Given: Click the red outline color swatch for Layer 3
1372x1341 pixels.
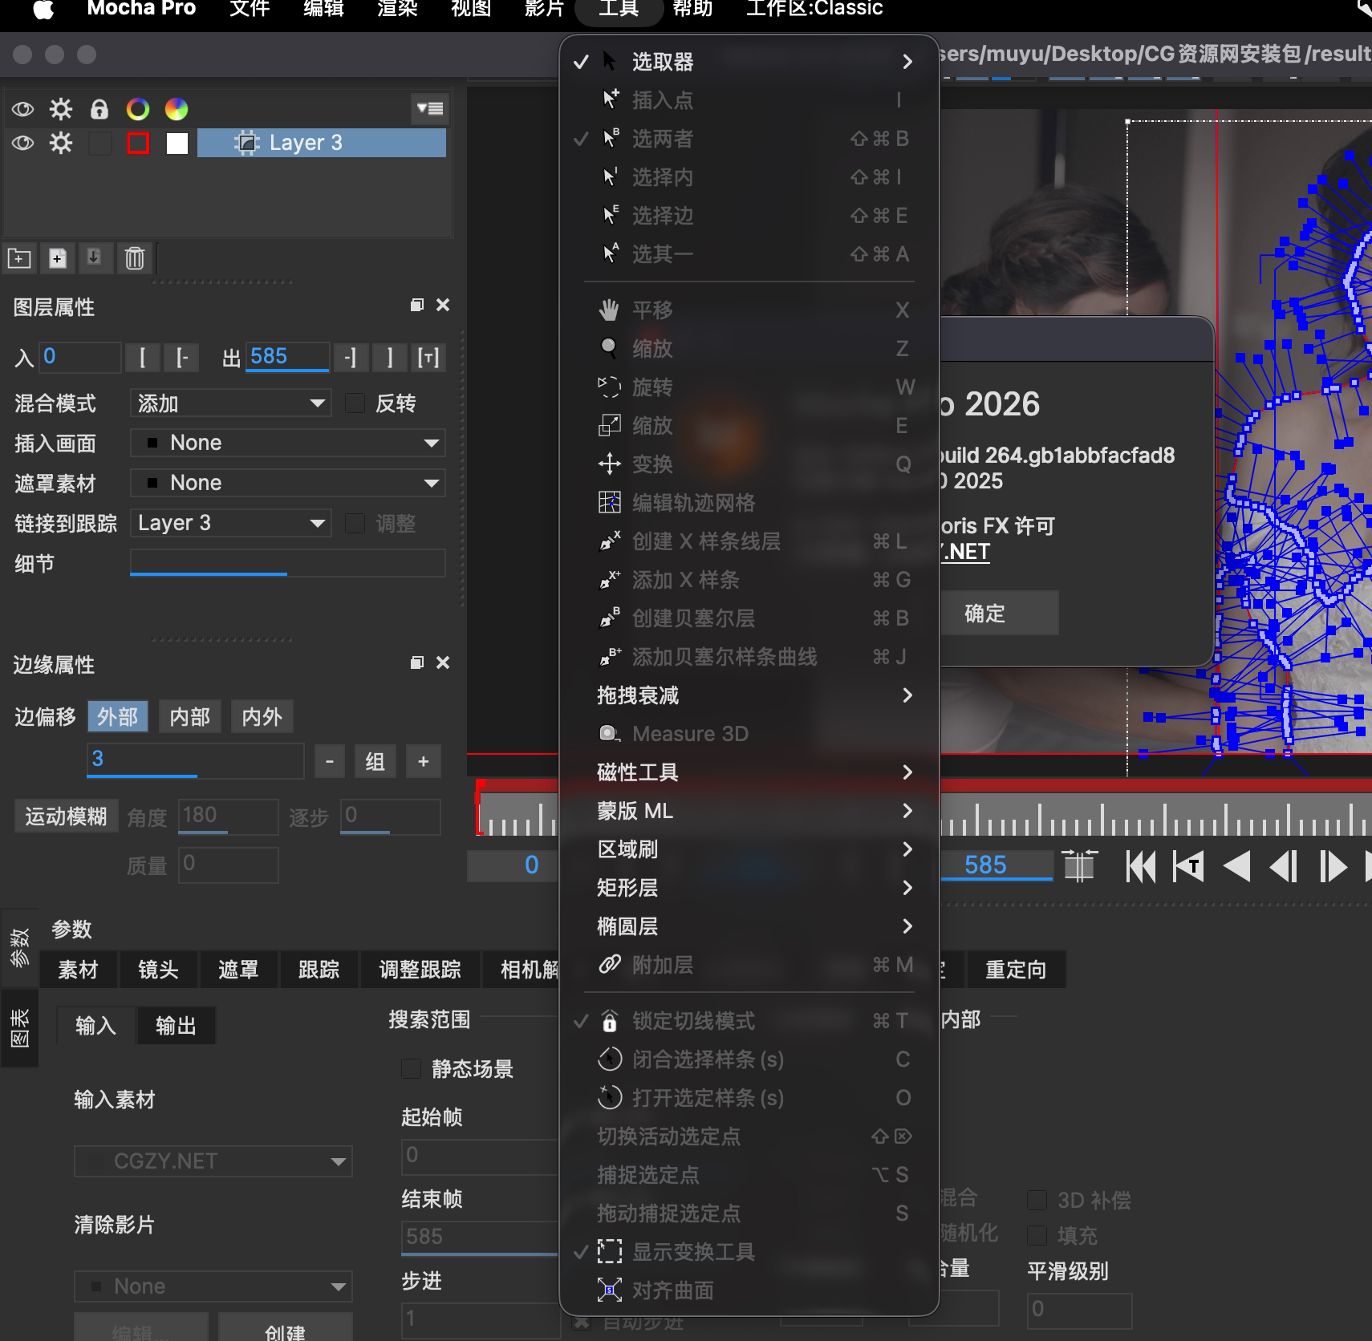Looking at the screenshot, I should point(138,143).
